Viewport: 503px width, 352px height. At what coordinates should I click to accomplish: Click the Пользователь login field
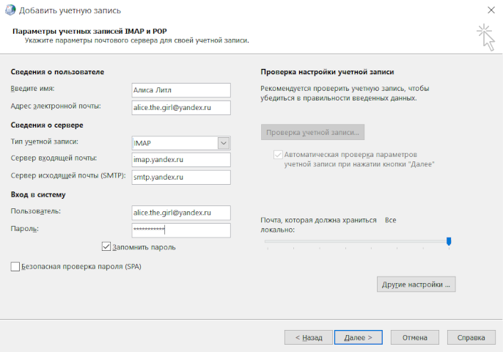[x=180, y=213]
